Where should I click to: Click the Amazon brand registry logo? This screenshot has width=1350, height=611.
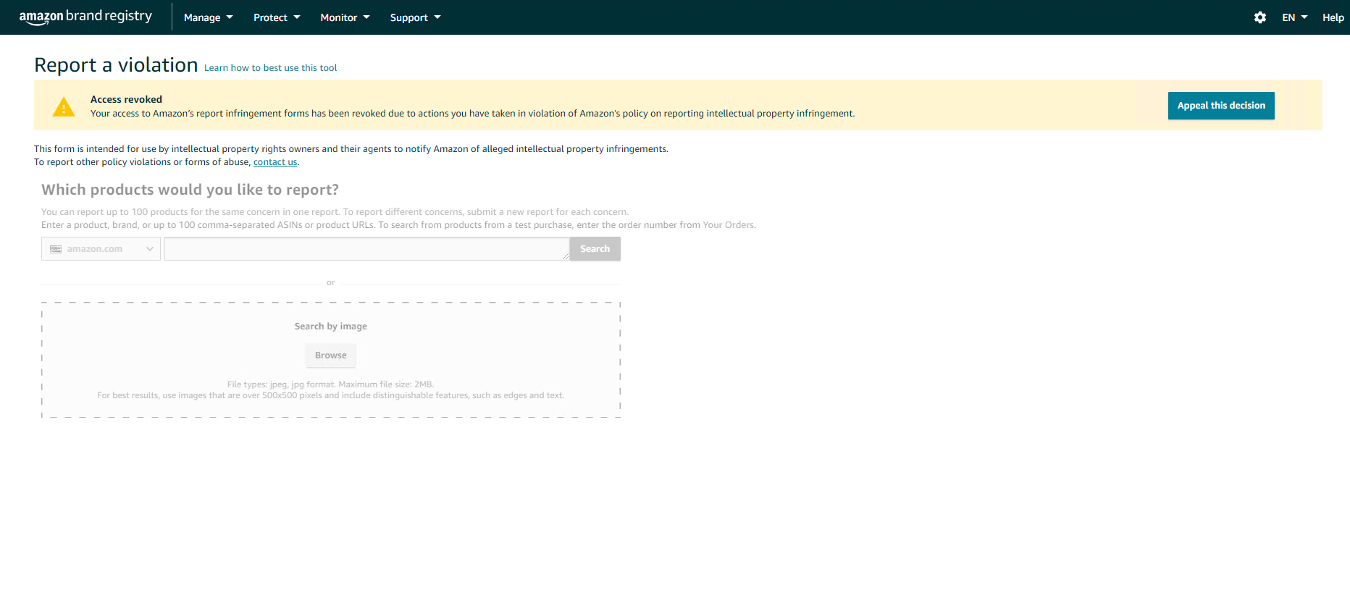point(85,17)
